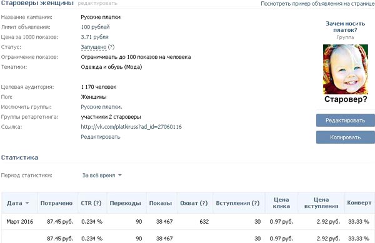Click the 'Статистика' section heading
Screen dimensions: 375x243
tap(19, 157)
